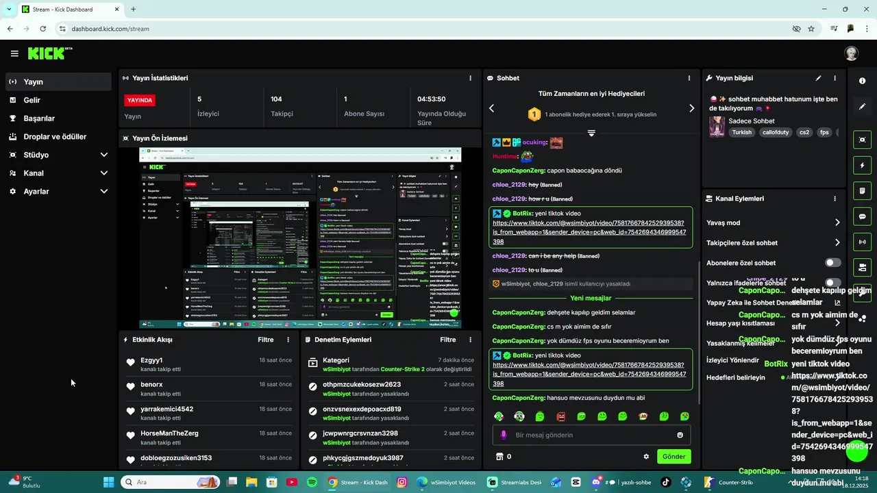Viewport: 877px width, 493px height.
Task: Click the Turkish tag in Yayın bilgisi
Action: 741,132
